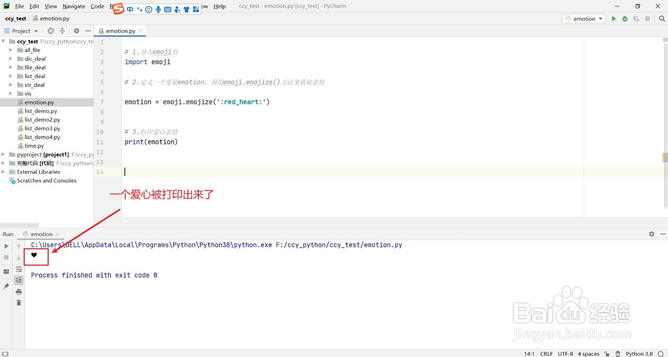
Task: Open the Project view selector dropdown
Action: [21, 31]
